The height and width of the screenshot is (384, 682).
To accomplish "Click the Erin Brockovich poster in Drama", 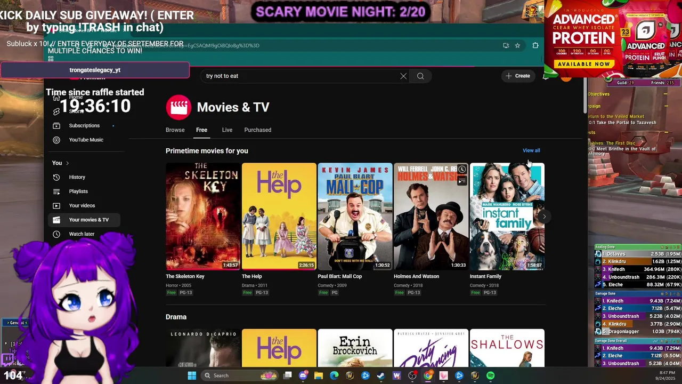I will pyautogui.click(x=355, y=348).
